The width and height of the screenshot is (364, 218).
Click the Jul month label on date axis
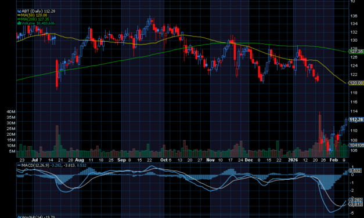35,160
